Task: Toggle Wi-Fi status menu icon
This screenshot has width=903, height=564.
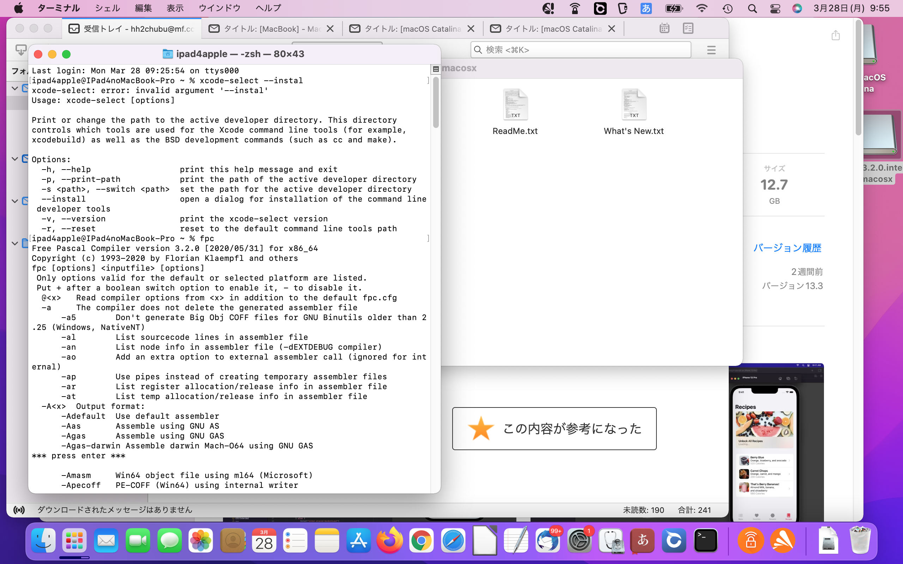Action: tap(702, 8)
